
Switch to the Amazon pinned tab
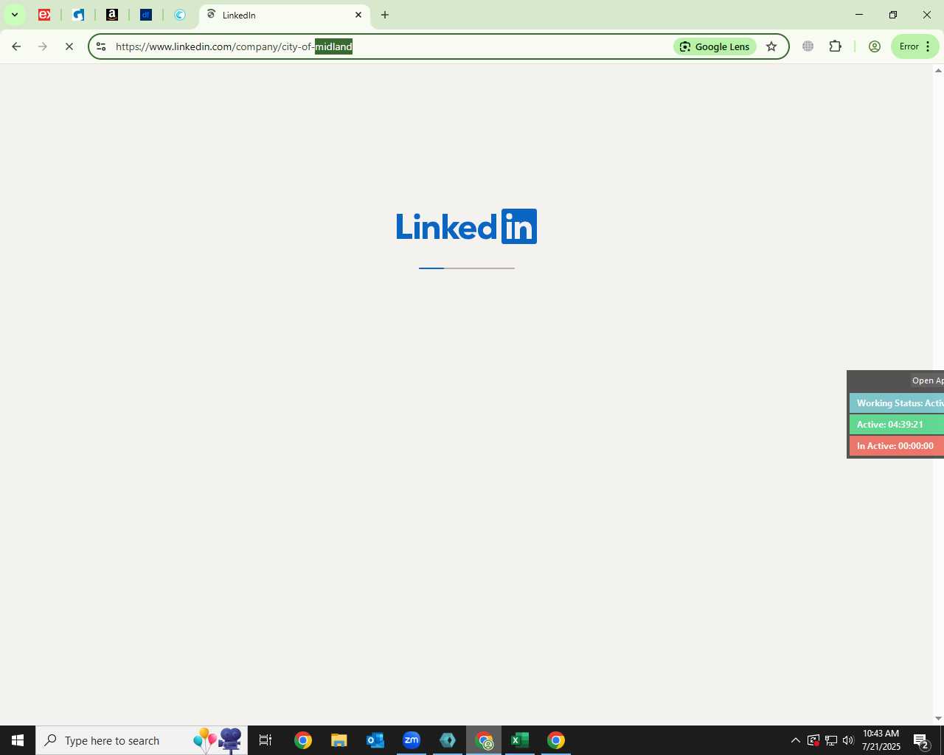[112, 15]
